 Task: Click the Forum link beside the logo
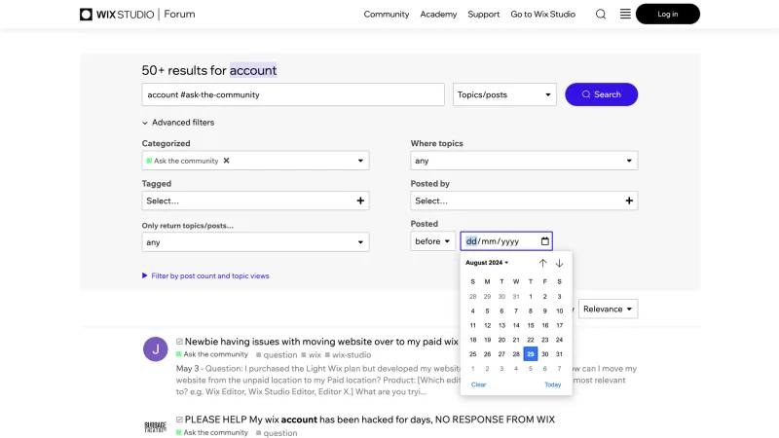[x=179, y=15]
